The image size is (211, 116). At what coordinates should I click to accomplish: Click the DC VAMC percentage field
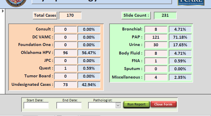coord(89,37)
